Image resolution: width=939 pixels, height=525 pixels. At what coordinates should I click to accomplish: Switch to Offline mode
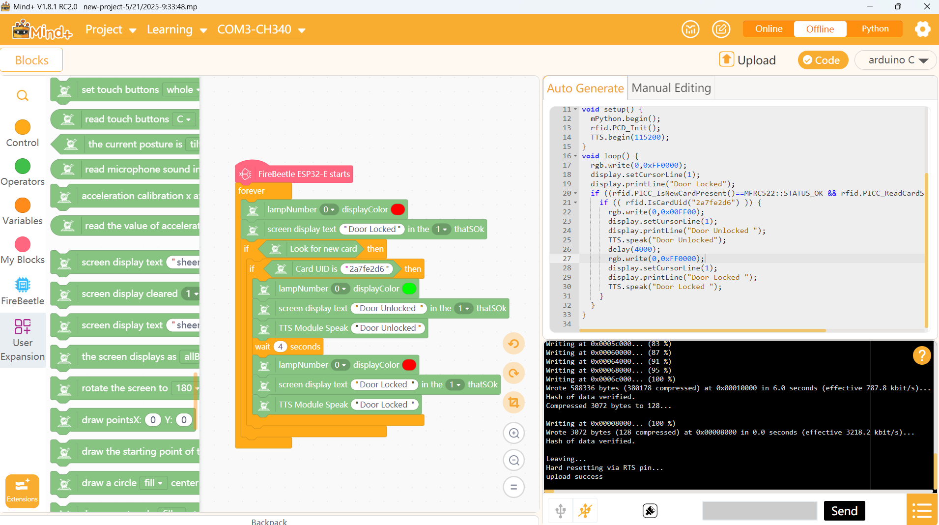tap(820, 29)
